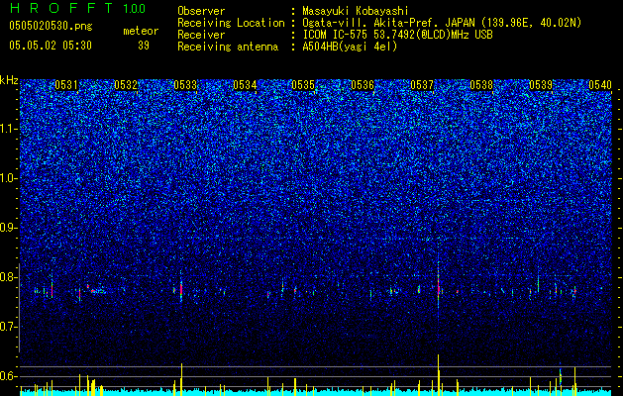Click the 0535 time marker

point(303,85)
